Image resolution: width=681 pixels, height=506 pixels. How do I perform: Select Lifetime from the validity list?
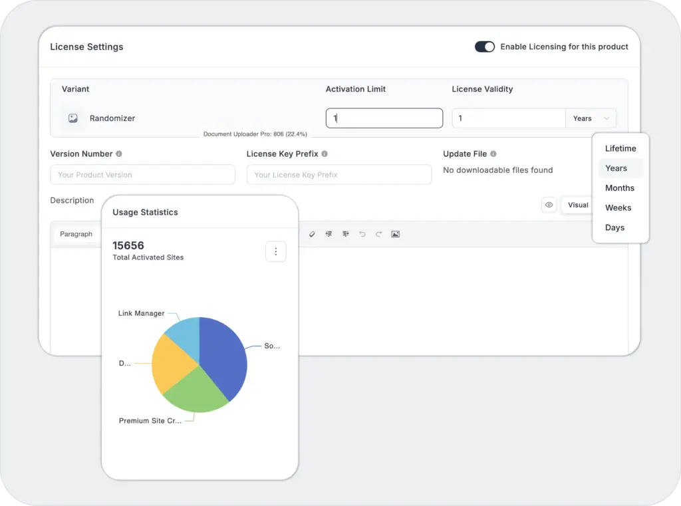[620, 148]
